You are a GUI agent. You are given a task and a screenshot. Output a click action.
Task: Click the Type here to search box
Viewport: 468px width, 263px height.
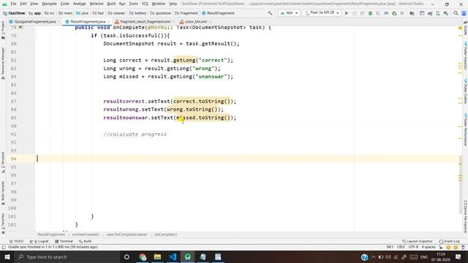tap(67, 256)
